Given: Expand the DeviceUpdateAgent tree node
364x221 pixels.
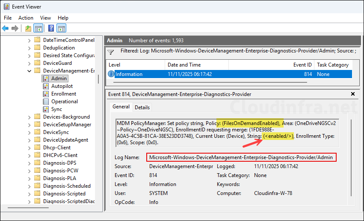Looking at the screenshot, I should (x=29, y=140).
